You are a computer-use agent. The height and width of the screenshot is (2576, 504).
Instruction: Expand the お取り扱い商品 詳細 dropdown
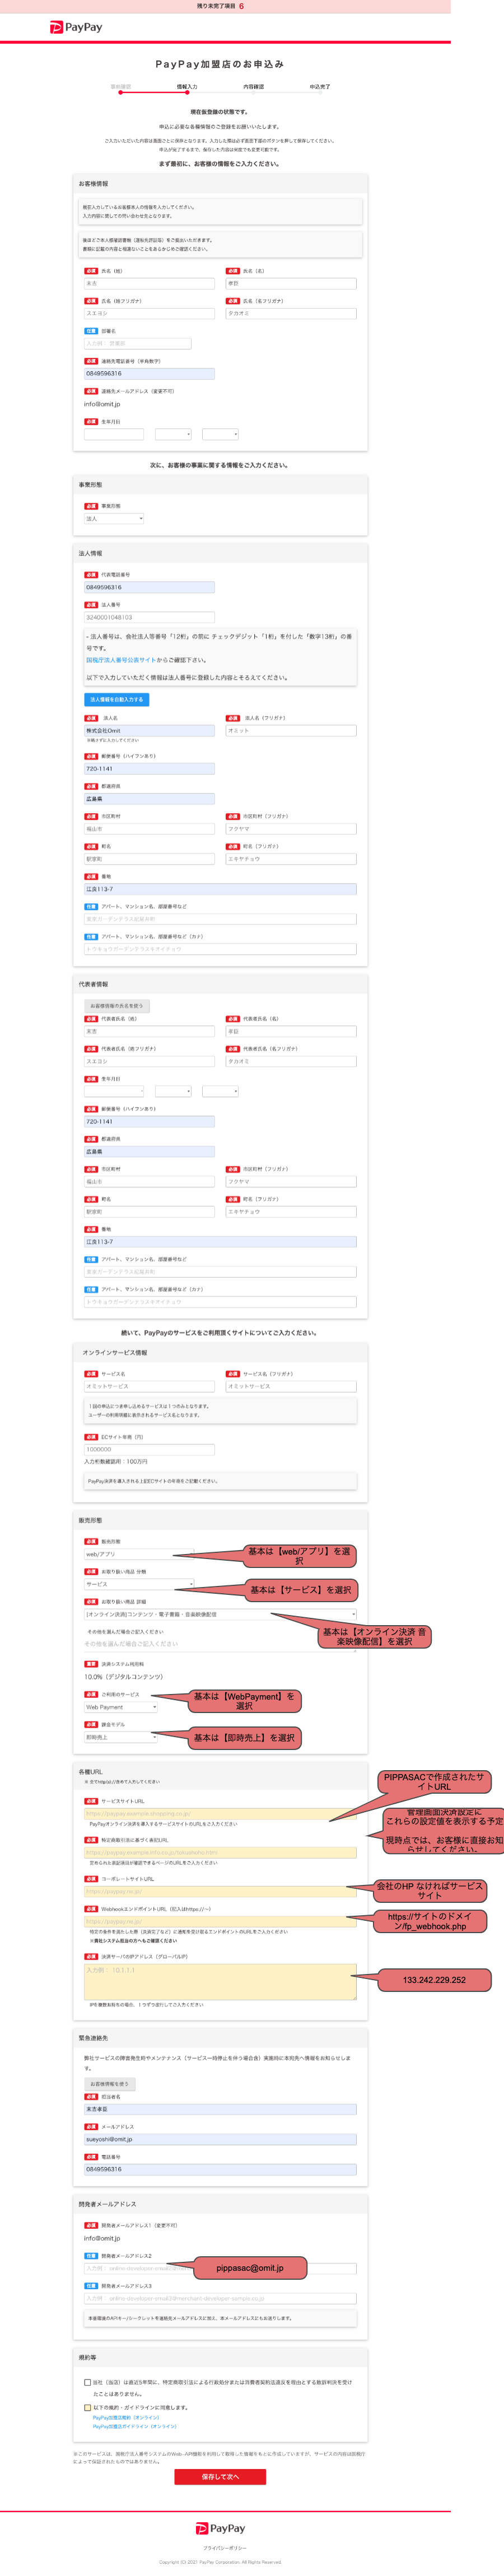point(220,1614)
